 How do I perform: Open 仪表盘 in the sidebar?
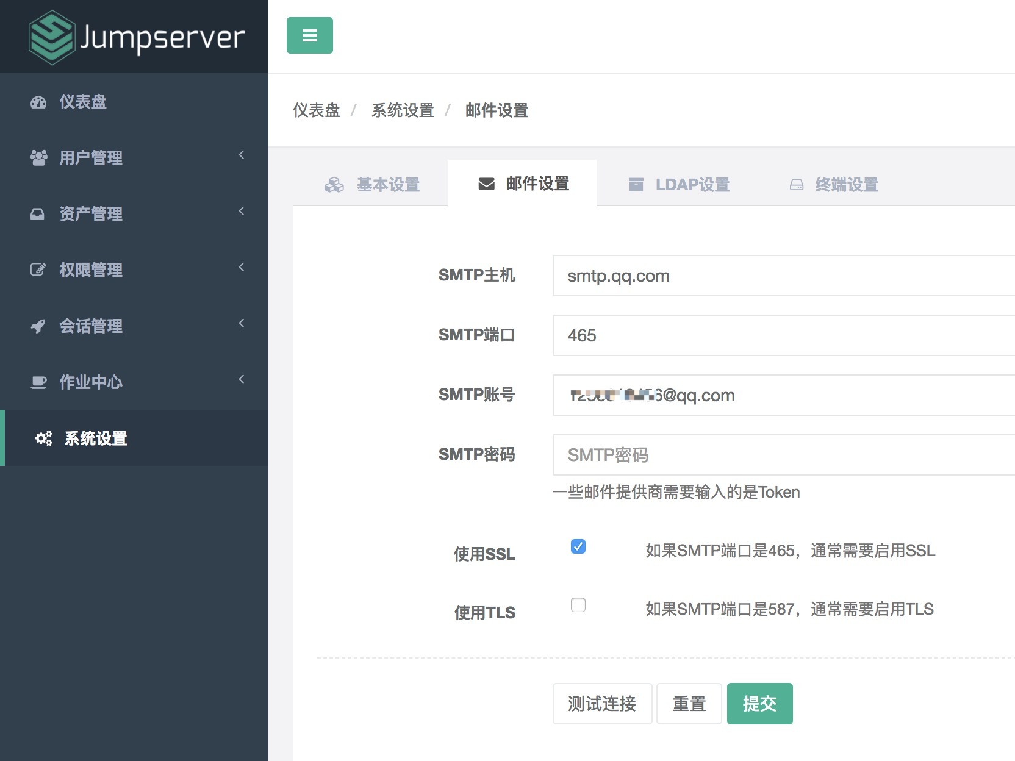[x=134, y=102]
